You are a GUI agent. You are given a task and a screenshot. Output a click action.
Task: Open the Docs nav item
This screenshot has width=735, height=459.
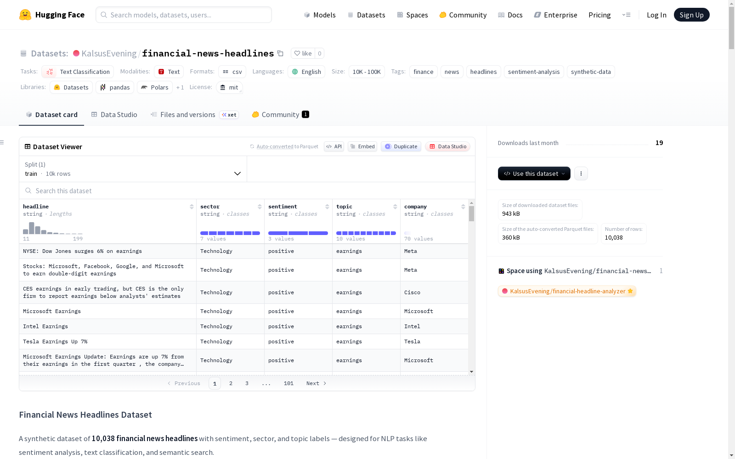(x=510, y=15)
